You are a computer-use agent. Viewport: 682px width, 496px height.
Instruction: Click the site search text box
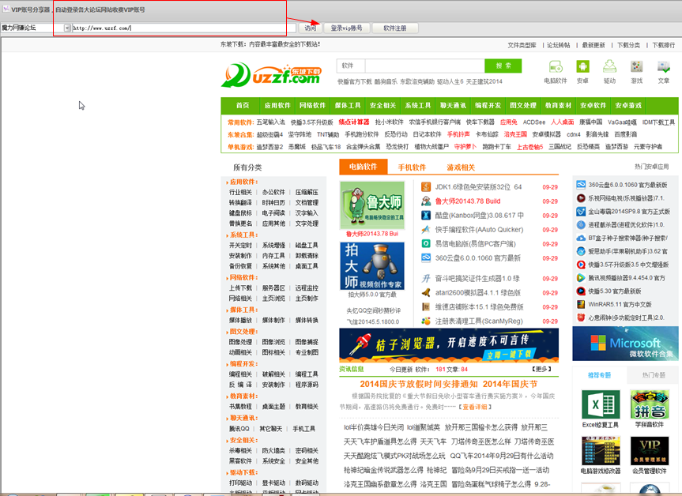point(424,66)
